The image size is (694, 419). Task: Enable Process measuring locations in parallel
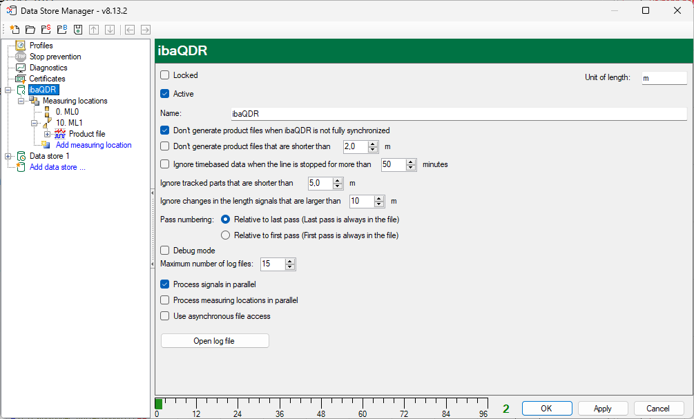(164, 300)
